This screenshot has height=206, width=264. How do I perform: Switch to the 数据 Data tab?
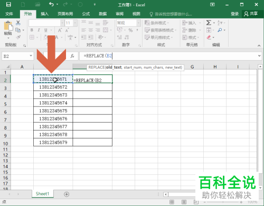click(103, 14)
